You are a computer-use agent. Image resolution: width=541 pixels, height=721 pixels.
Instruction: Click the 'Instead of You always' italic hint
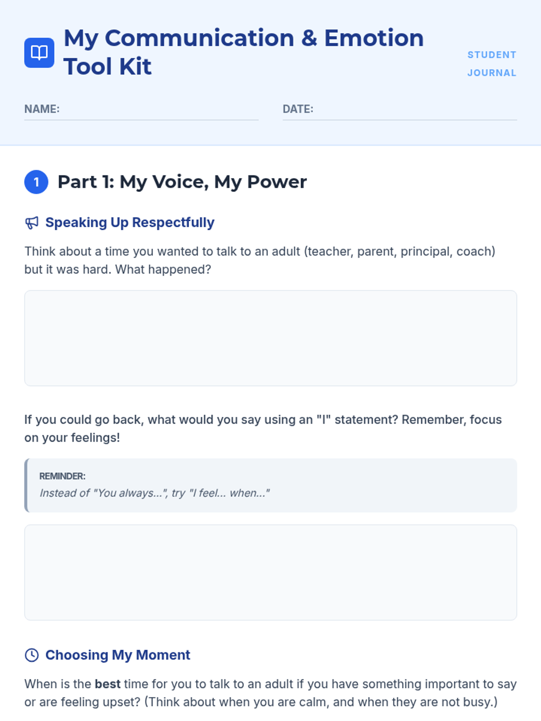click(x=155, y=493)
